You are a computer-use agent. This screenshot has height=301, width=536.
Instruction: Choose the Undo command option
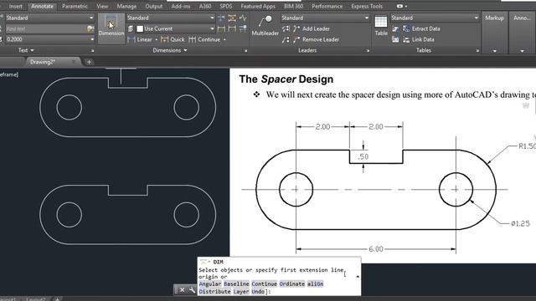point(258,292)
